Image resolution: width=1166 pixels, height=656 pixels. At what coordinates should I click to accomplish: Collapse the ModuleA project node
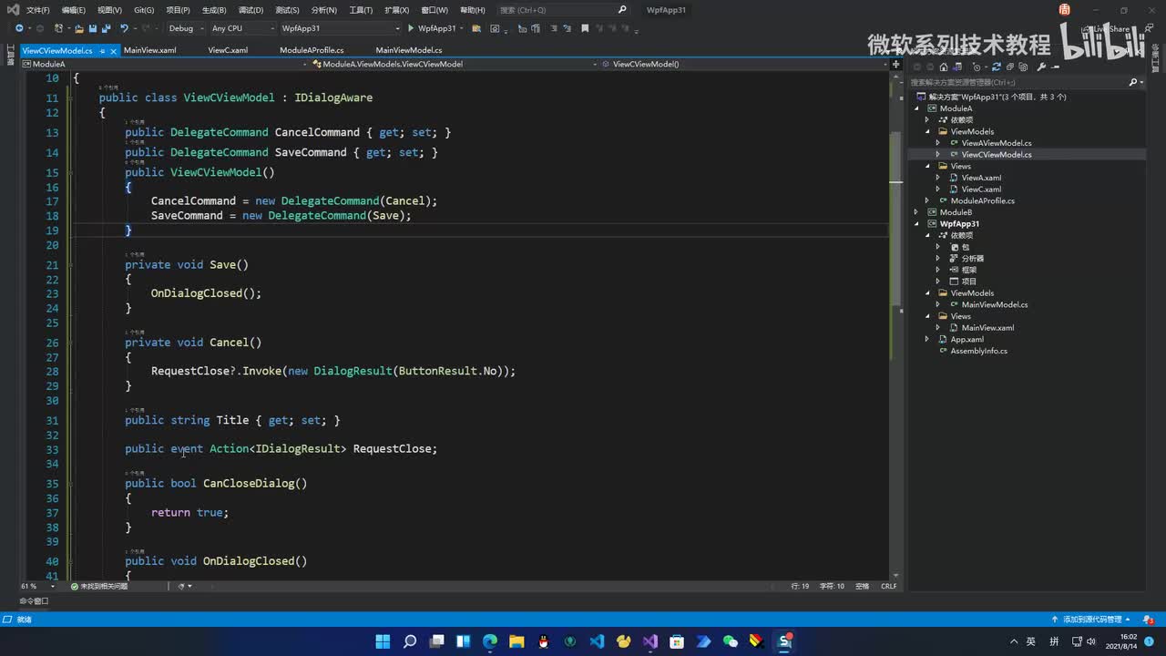pyautogui.click(x=917, y=108)
